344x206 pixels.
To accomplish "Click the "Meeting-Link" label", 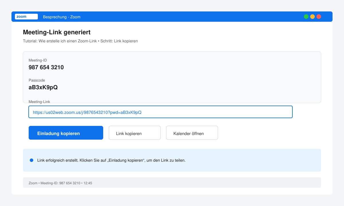I will 39,102.
